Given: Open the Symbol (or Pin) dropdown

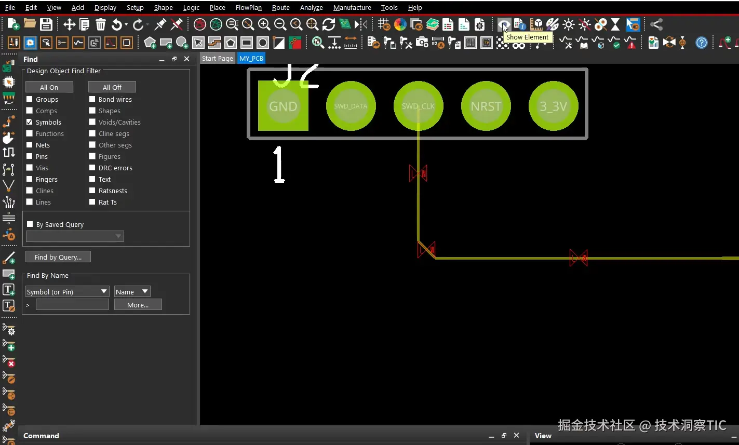Looking at the screenshot, I should pos(68,292).
